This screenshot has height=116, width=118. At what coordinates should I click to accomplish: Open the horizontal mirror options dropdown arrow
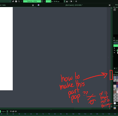pyautogui.click(x=69, y=1)
